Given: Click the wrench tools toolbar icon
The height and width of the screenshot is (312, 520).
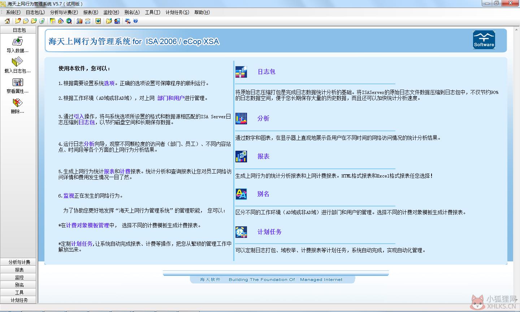Looking at the screenshot, I should click(x=127, y=21).
